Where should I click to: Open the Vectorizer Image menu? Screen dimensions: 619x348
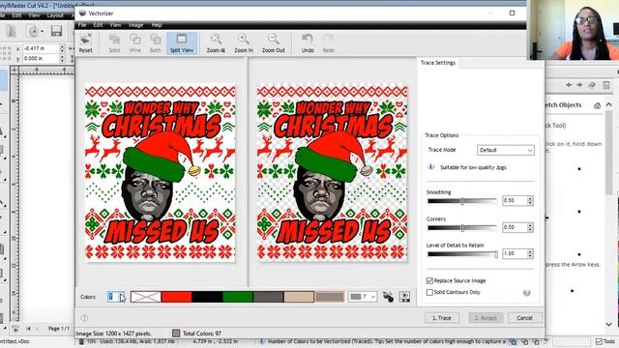click(x=135, y=25)
